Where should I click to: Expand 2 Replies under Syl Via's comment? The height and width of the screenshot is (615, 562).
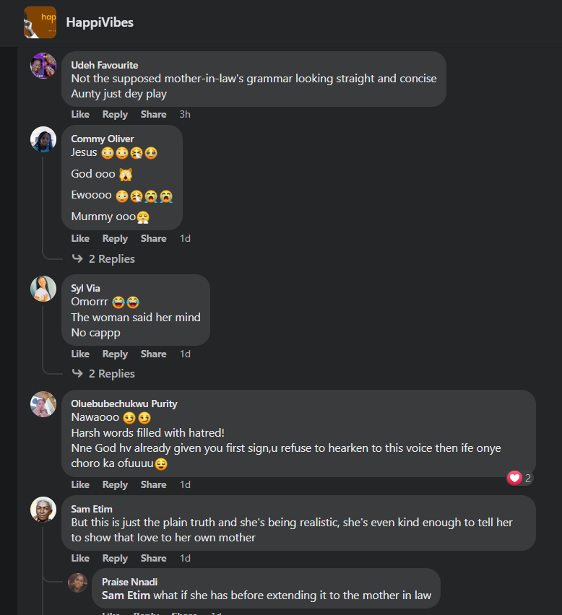click(x=111, y=373)
